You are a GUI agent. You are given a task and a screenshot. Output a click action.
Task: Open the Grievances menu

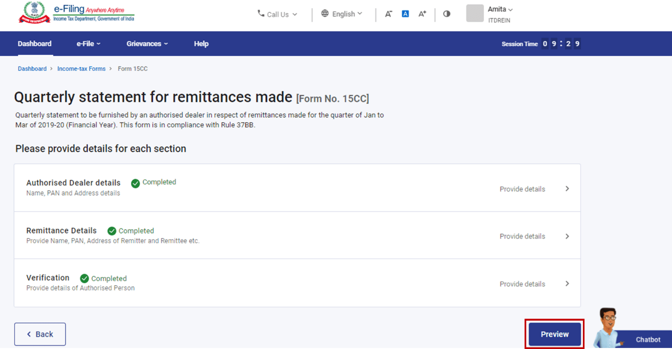tap(147, 44)
